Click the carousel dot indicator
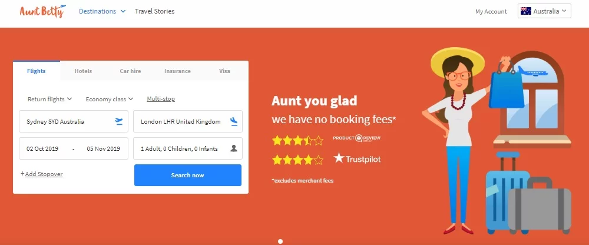Image resolution: width=589 pixels, height=245 pixels. 280,241
